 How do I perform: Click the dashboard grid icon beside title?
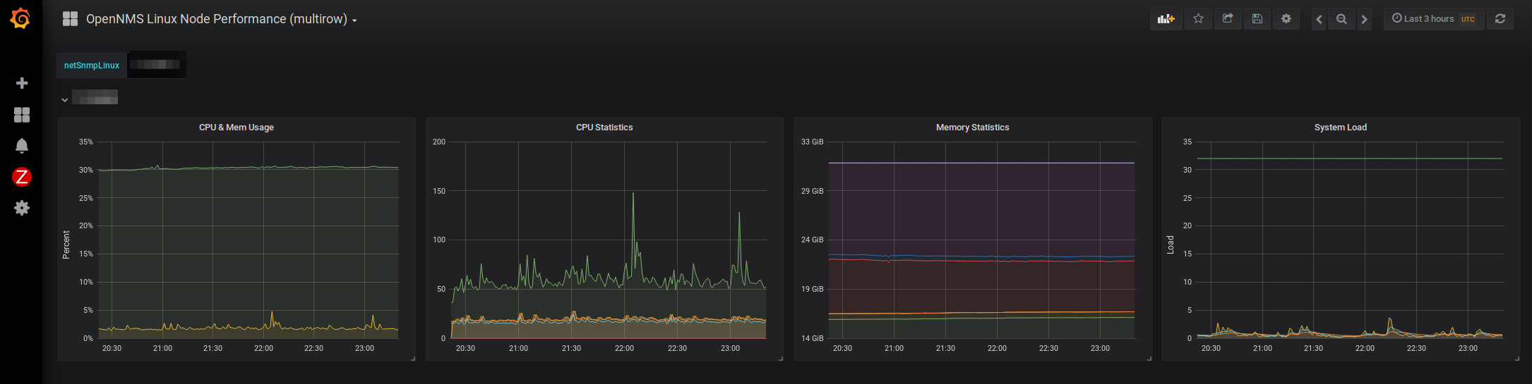pos(70,19)
